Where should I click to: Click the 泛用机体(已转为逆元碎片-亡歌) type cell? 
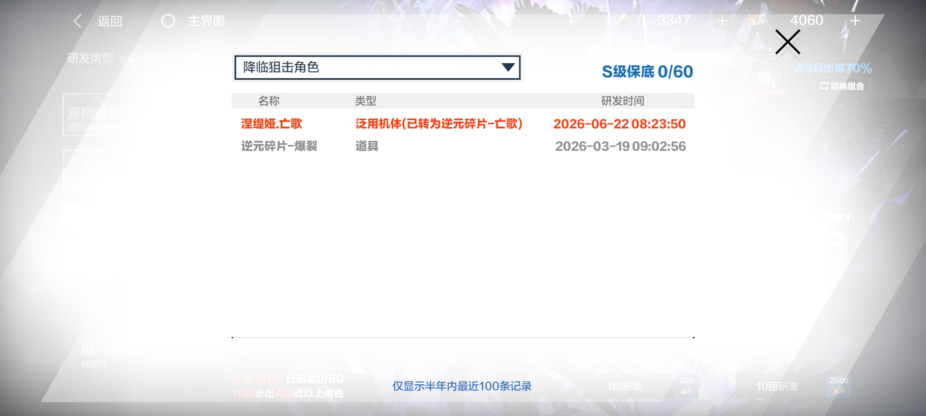pos(439,124)
